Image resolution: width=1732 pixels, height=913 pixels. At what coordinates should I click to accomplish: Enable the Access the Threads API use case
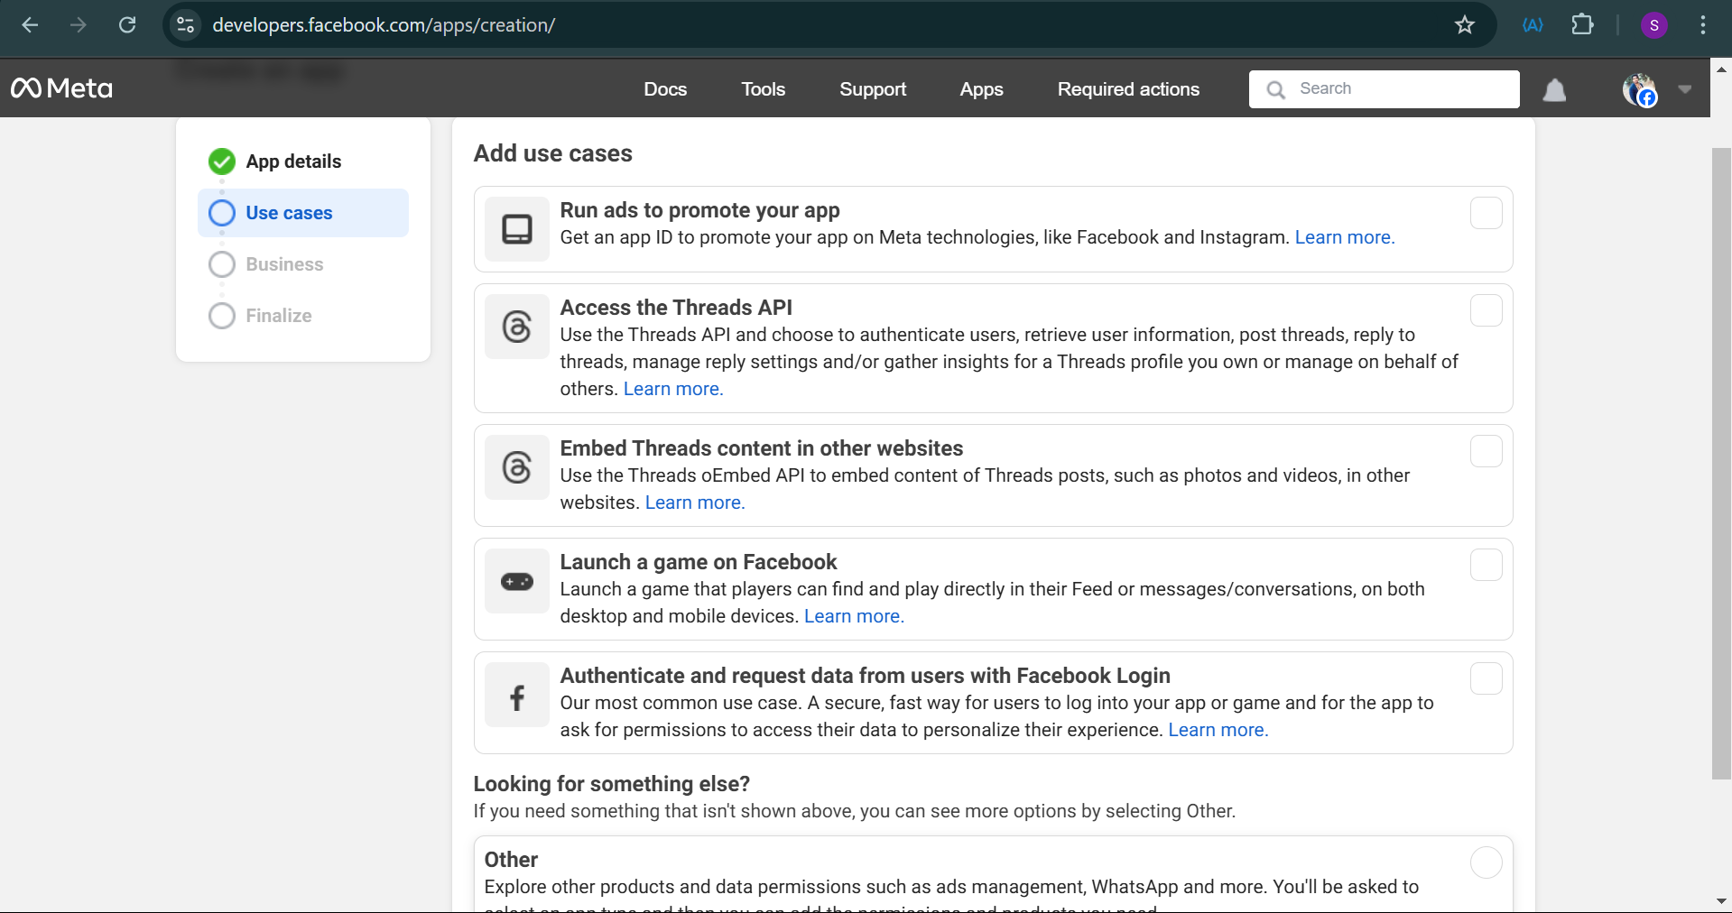pyautogui.click(x=1486, y=310)
